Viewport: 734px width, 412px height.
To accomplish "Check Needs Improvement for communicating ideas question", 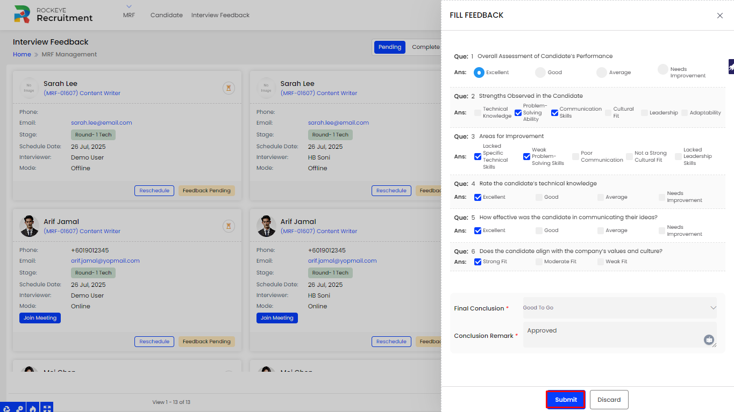I will [x=662, y=230].
